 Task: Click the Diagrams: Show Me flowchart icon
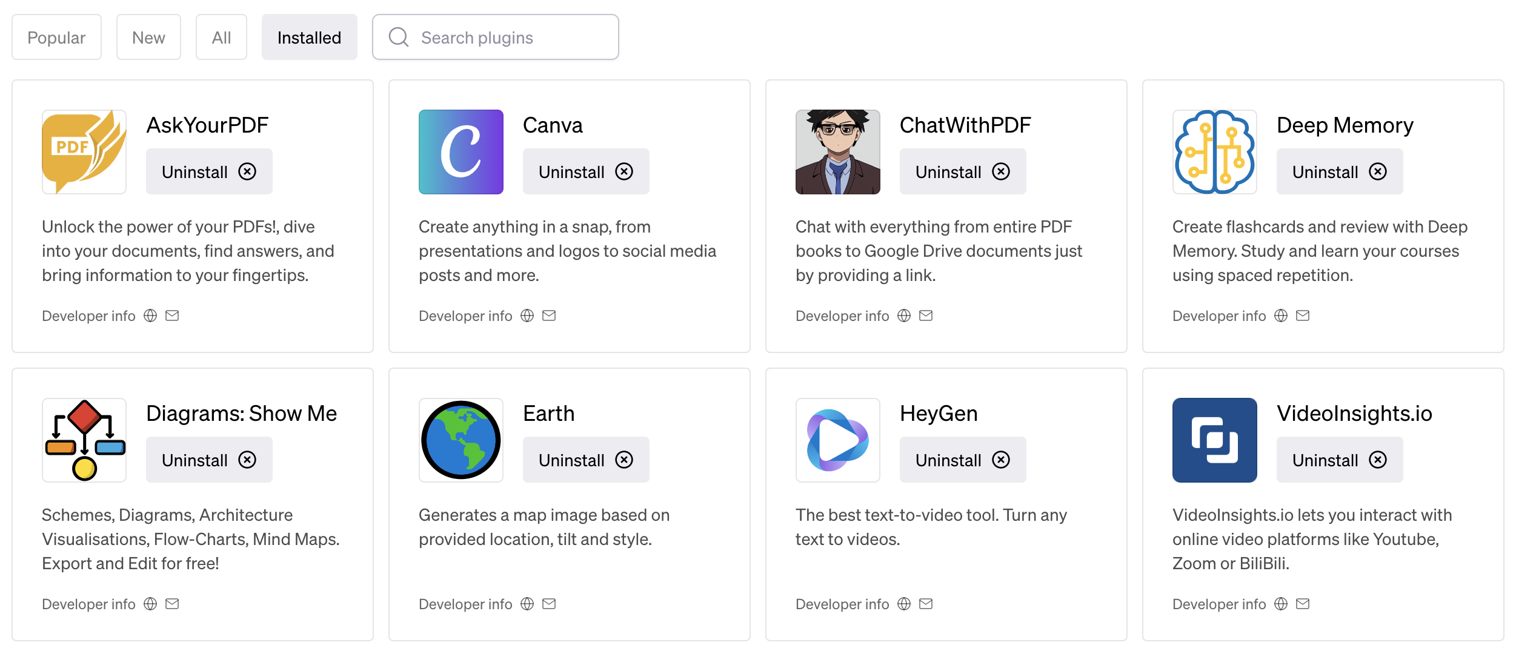click(x=84, y=440)
